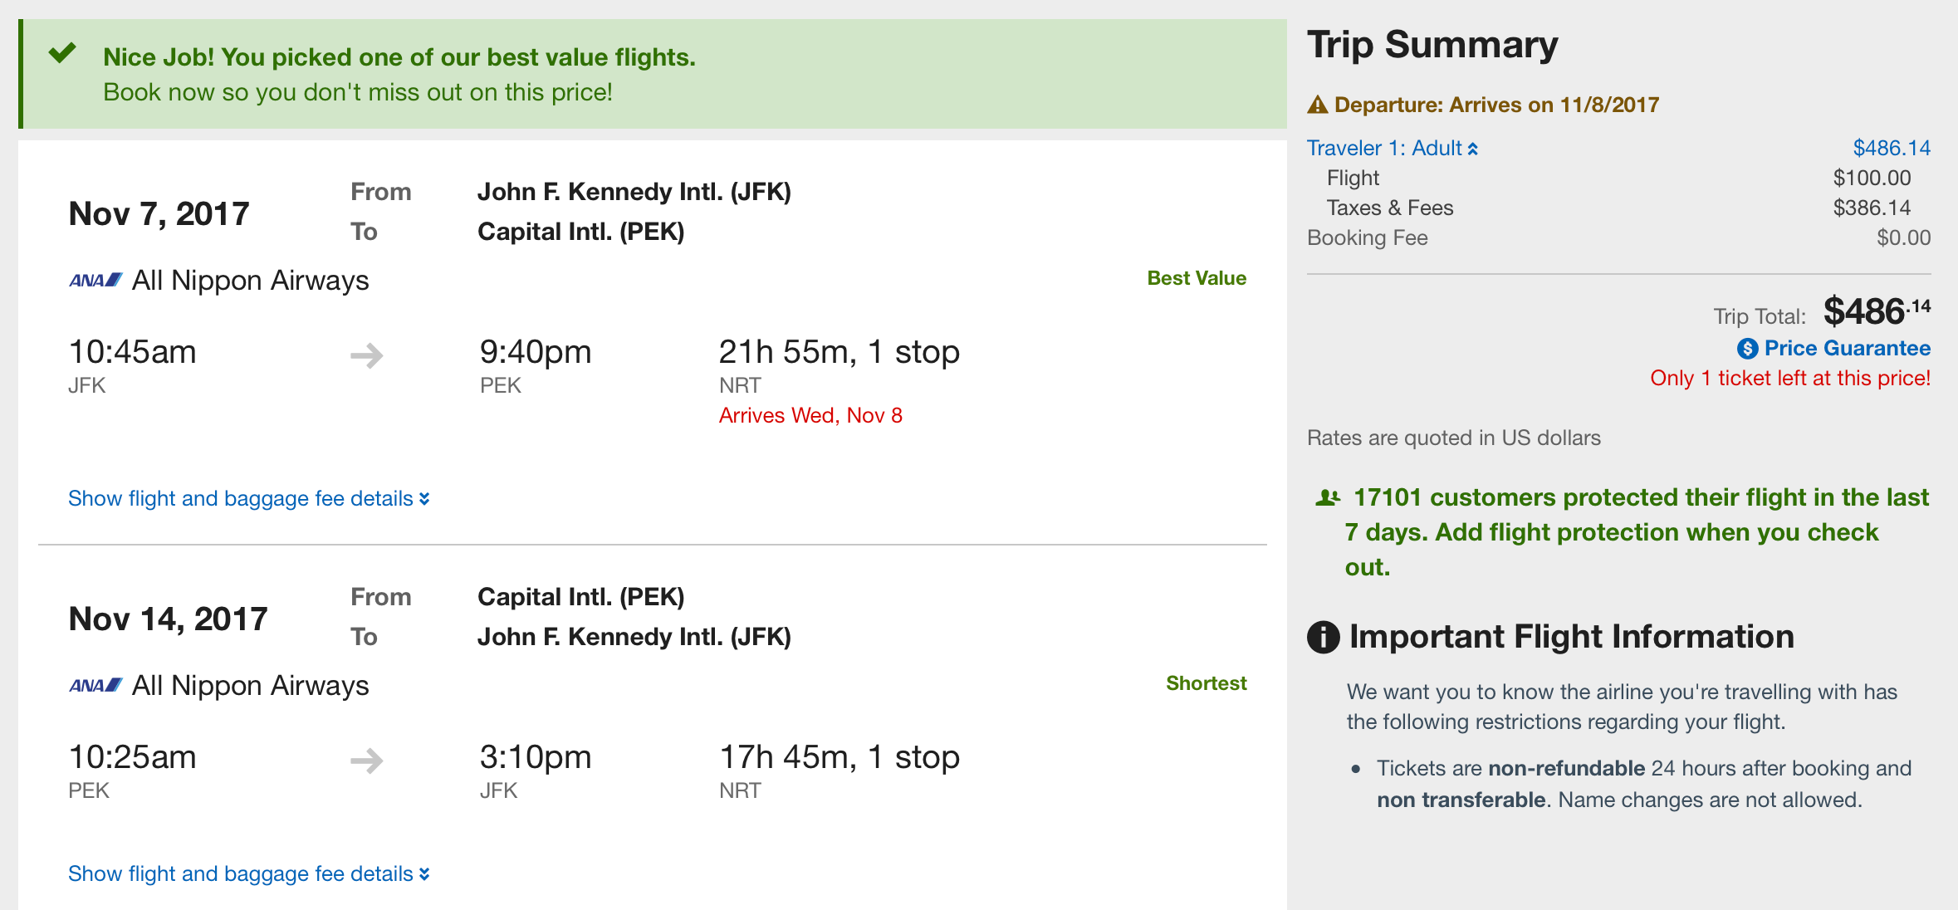Screen dimensions: 1958x910
Task: Click the ANA logo for Nov 14 flight
Action: pos(95,686)
